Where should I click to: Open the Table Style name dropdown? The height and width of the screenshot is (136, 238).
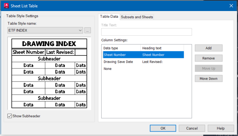45,30
